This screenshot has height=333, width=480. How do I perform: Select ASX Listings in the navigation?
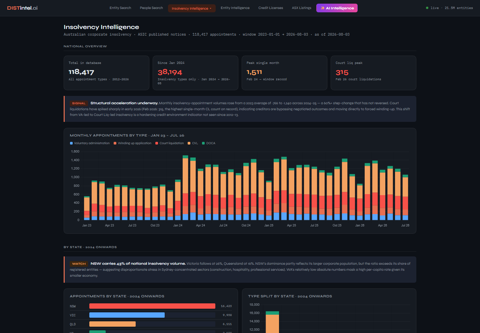pyautogui.click(x=302, y=8)
